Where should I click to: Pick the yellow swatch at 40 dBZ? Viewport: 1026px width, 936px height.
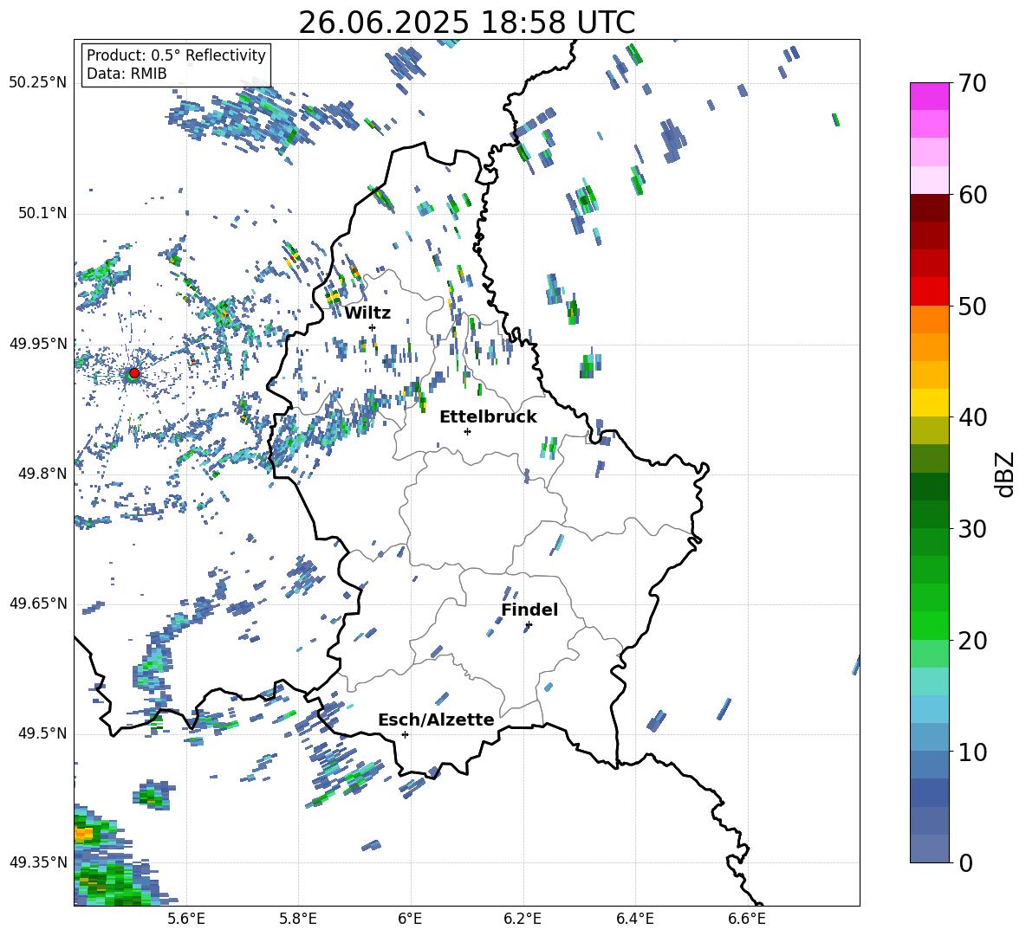click(929, 403)
